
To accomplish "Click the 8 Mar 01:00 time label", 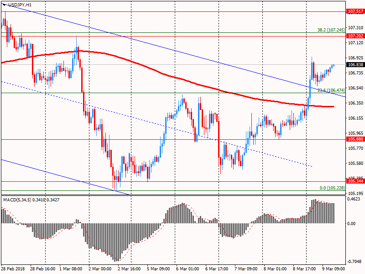I will click(275, 269).
